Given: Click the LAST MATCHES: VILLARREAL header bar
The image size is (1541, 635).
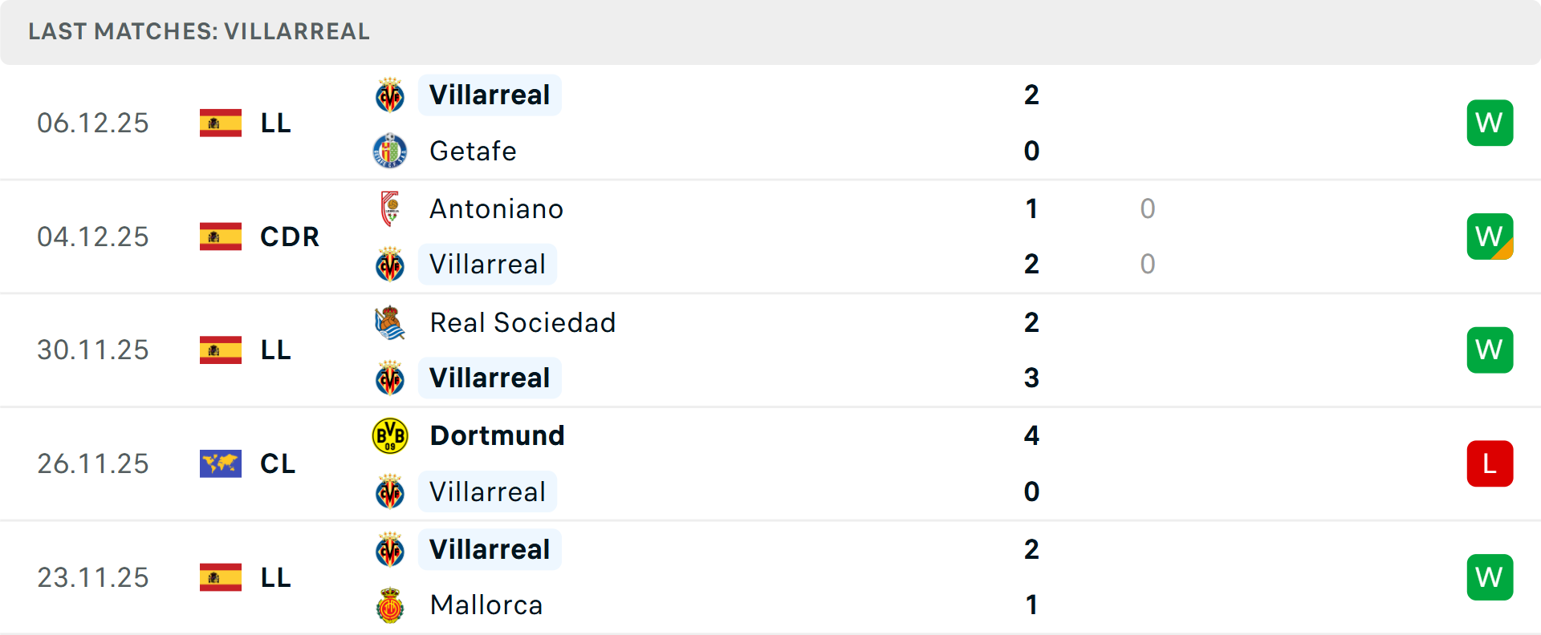Looking at the screenshot, I should coord(197,31).
